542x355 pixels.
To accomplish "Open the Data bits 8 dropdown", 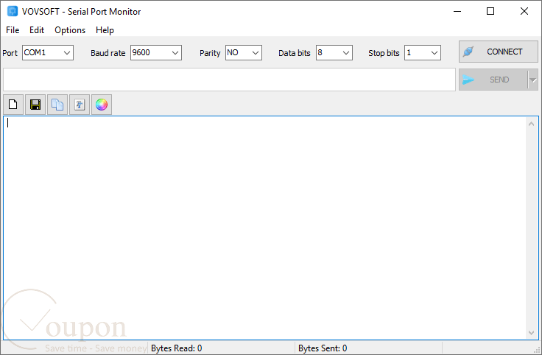I will (334, 52).
